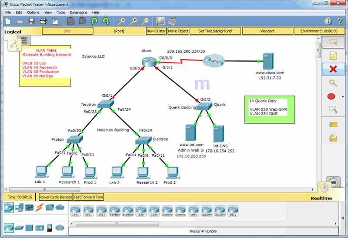Open help with the question mark icon
Image resolution: width=348 pixels, height=238 pixels.
(340, 21)
